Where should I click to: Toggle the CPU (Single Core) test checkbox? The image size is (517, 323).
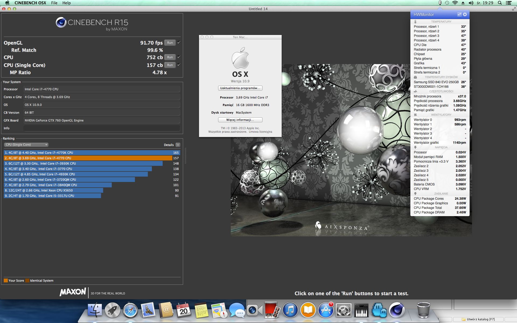point(179,65)
